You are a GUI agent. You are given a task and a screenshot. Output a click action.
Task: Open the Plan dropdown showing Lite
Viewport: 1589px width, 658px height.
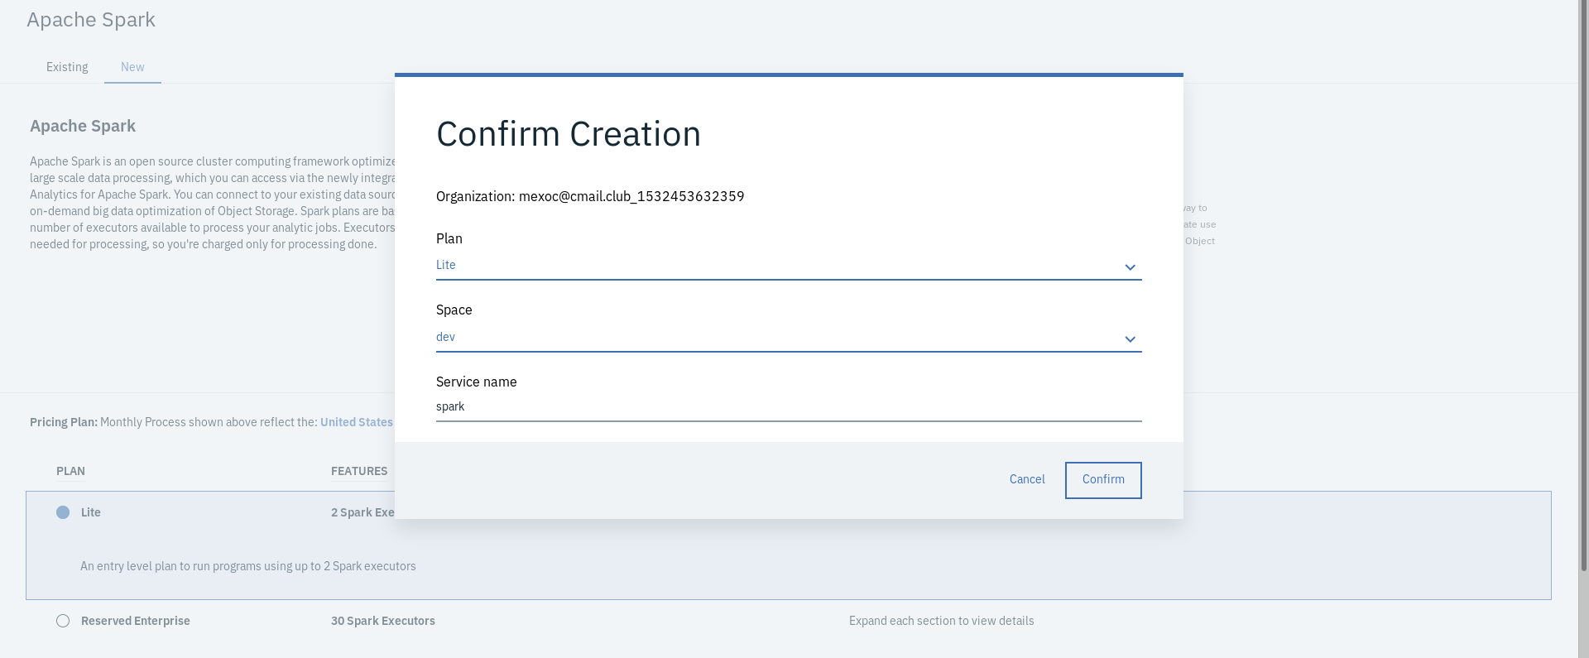pos(789,266)
